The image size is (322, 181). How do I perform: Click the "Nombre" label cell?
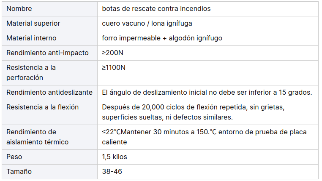(x=19, y=8)
